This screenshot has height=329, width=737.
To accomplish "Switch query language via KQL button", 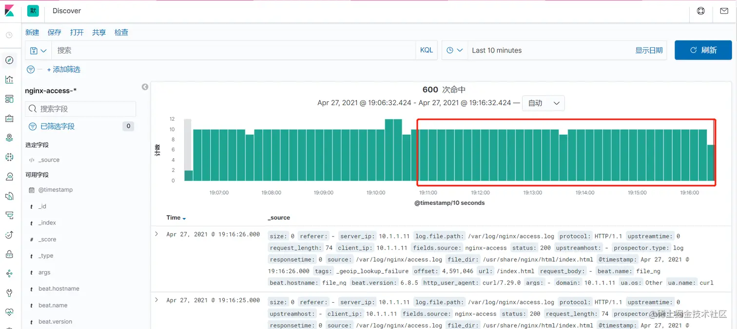I will point(427,50).
